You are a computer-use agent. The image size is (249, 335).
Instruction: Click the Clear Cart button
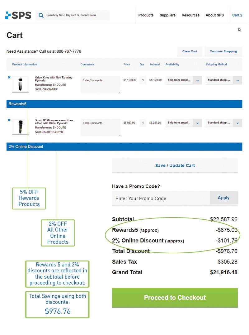coord(190,51)
